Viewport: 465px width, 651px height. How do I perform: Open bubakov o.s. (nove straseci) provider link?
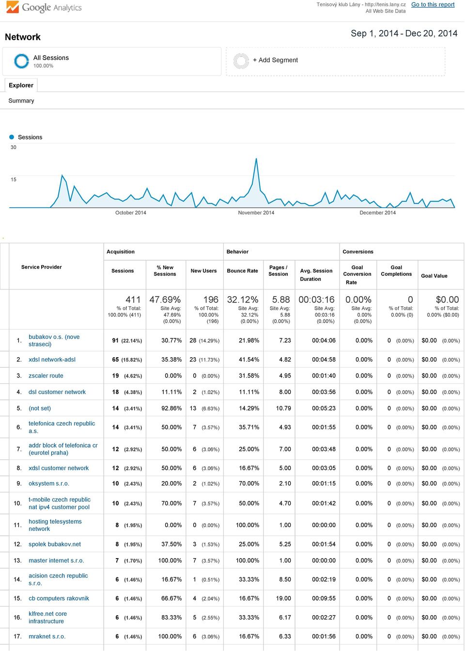54,341
